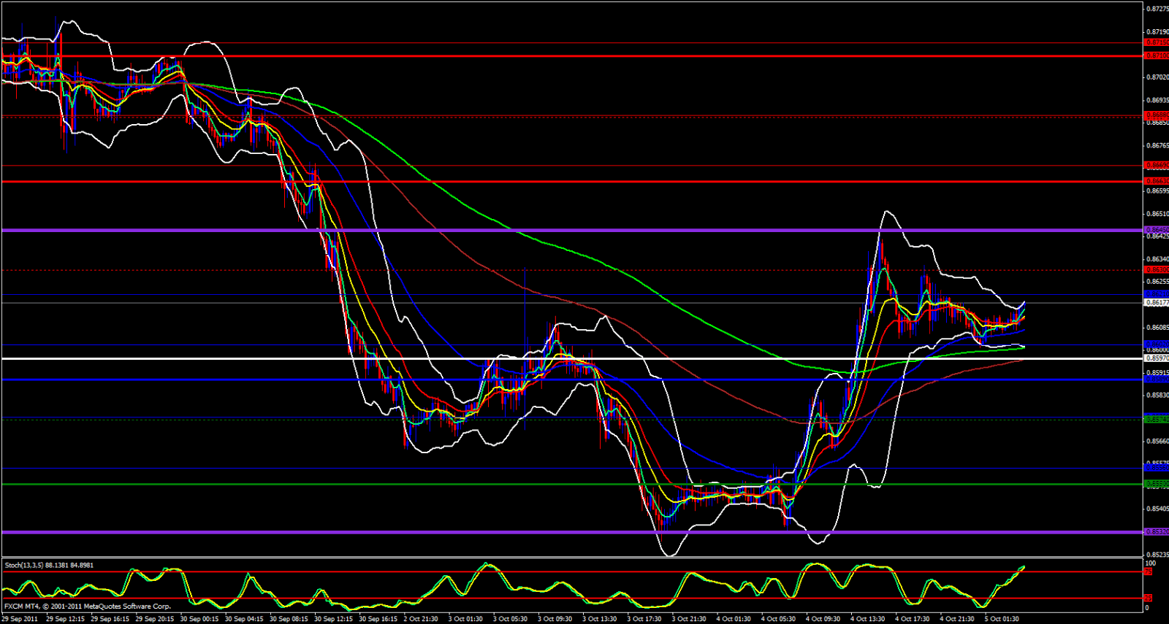Select the 3 Oct 01:30 time marker
Viewport: 1169px width, 624px height.
click(x=465, y=619)
